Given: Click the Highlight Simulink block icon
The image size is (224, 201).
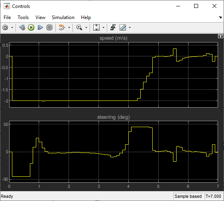Looking at the screenshot, I should (62, 27).
